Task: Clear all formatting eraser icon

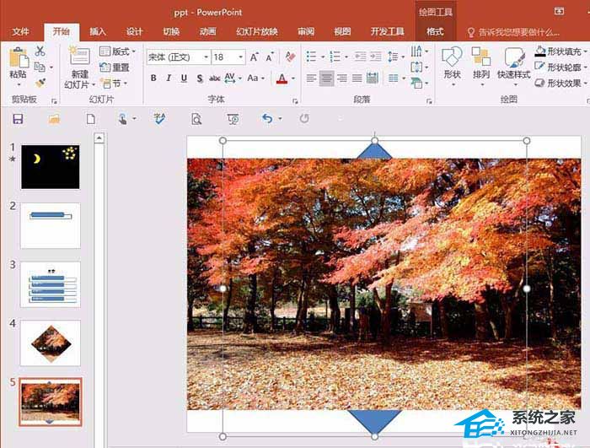Action: [x=290, y=57]
